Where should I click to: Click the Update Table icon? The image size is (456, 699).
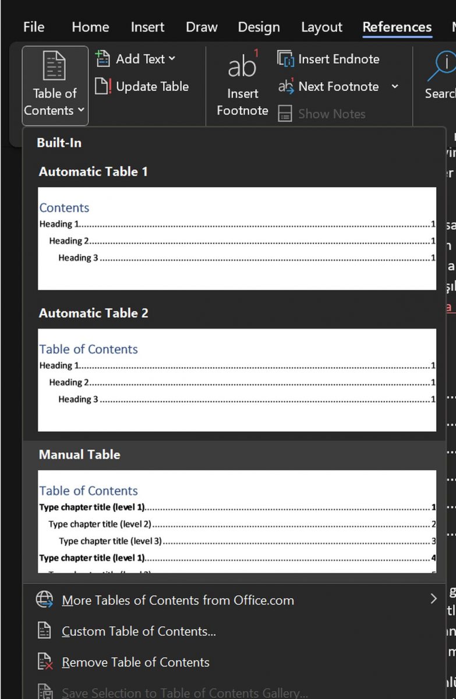pyautogui.click(x=102, y=87)
